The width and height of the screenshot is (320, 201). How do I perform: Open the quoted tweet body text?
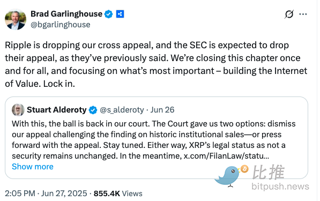(154, 140)
